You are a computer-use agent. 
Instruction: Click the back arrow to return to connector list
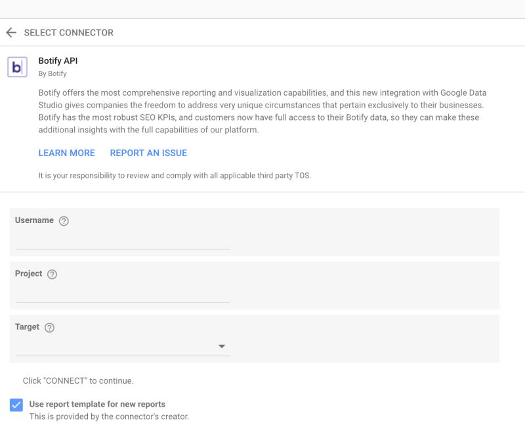pyautogui.click(x=11, y=31)
